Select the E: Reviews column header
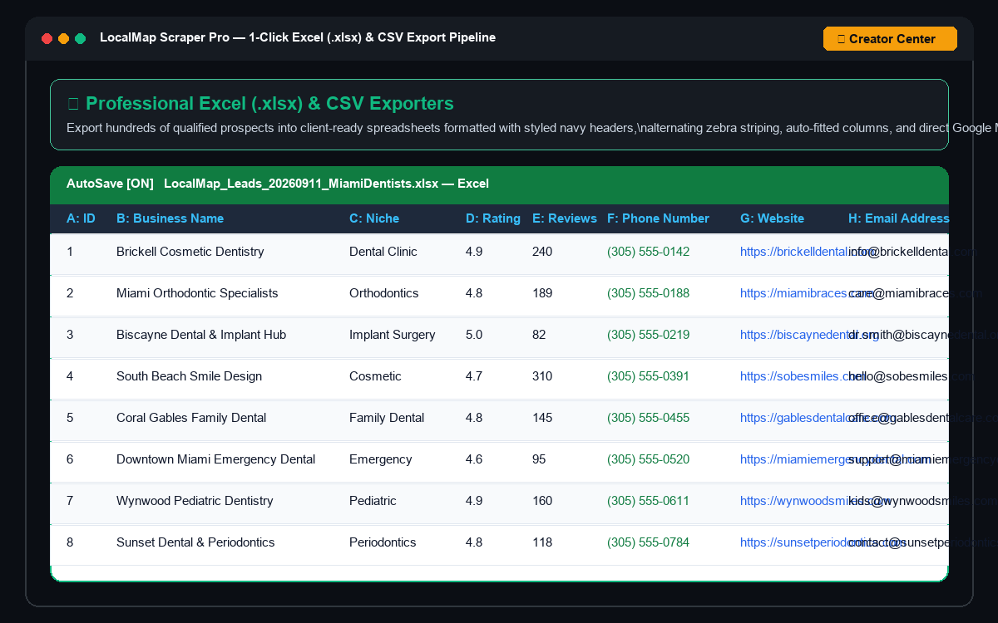 565,218
